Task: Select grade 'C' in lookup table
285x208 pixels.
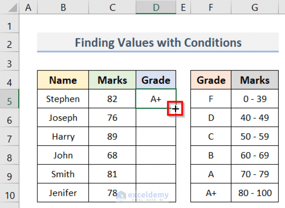Action: (211, 136)
